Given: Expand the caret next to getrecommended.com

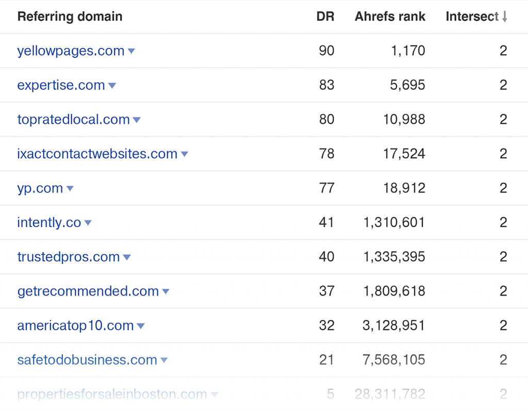Looking at the screenshot, I should pyautogui.click(x=166, y=292).
